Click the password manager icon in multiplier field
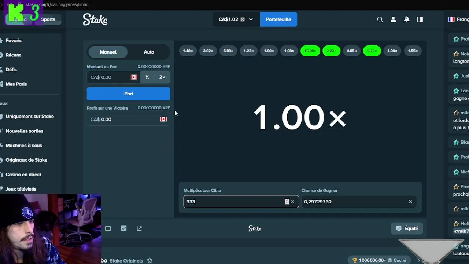The image size is (469, 264). click(x=287, y=202)
